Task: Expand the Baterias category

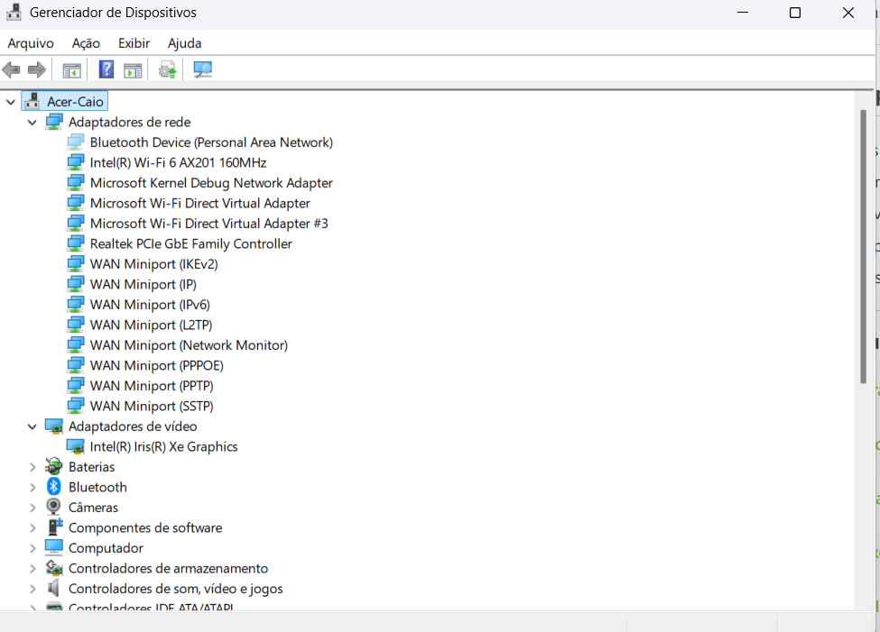Action: click(x=32, y=467)
